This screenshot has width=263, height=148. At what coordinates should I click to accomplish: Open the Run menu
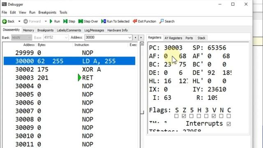click(x=32, y=12)
